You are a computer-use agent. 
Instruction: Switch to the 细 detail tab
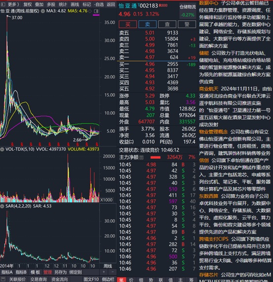(141, 280)
